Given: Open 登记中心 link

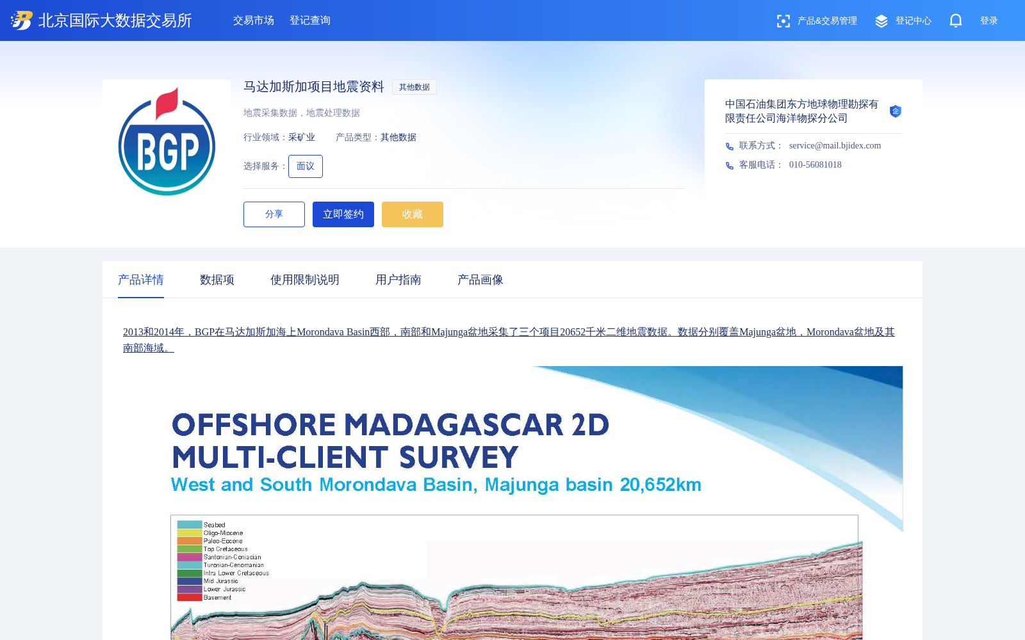Looking at the screenshot, I should 914,21.
